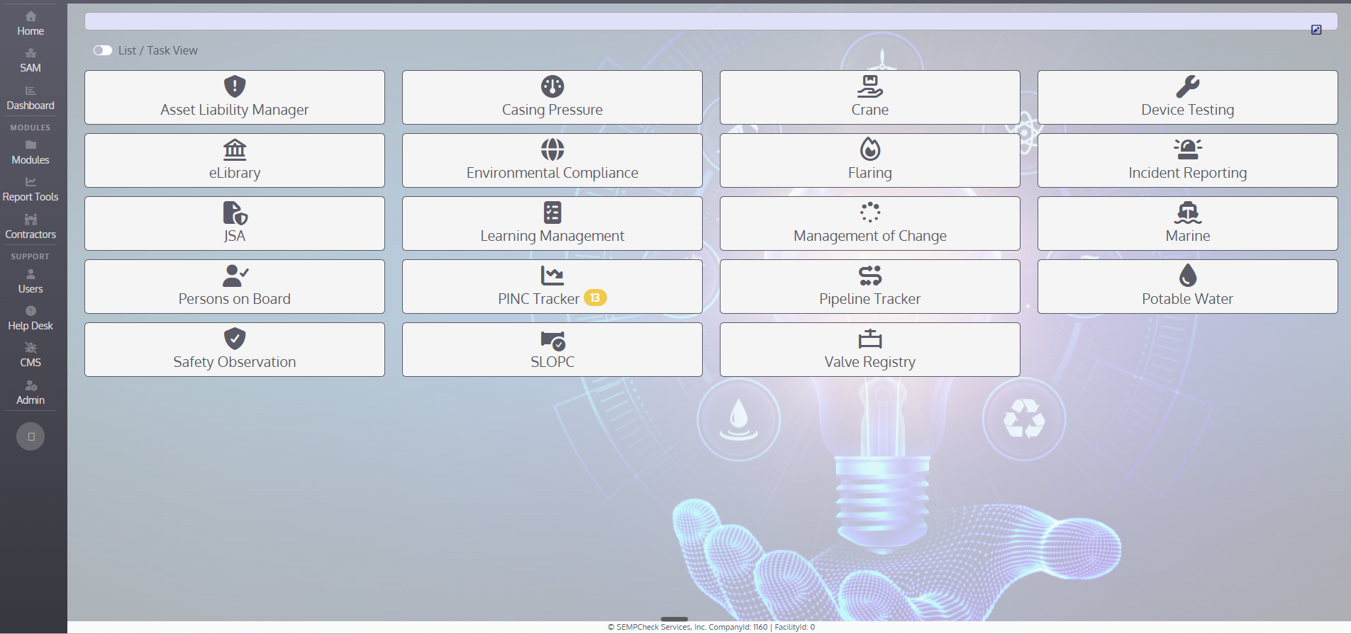This screenshot has height=634, width=1351.
Task: Open Contractors in the sidebar
Action: (30, 227)
